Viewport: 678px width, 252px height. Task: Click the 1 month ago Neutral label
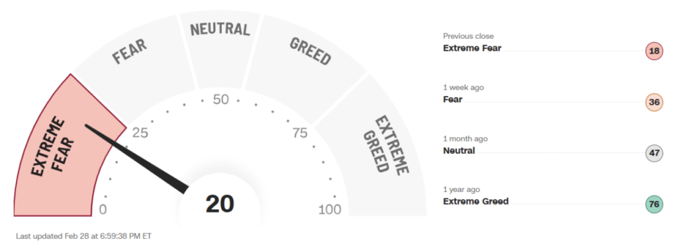point(459,150)
